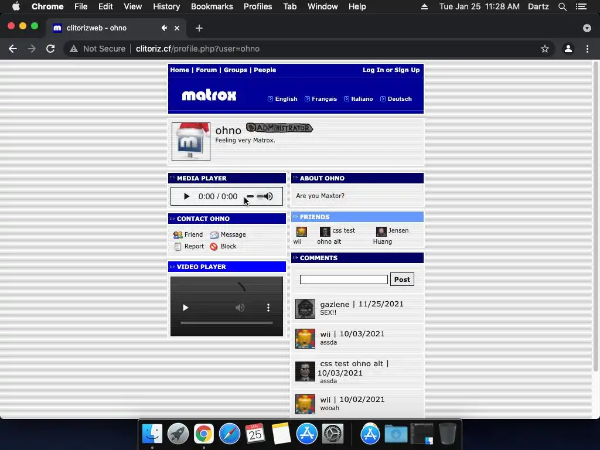Click the Not Secure warning icon
The width and height of the screenshot is (600, 450).
74,49
